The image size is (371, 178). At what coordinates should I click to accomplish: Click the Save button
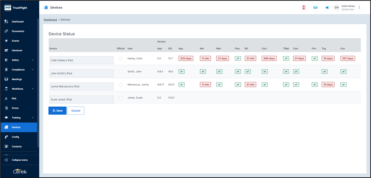(57, 111)
